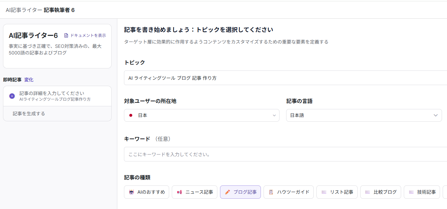Viewport: 447px width, 209px height.
Task: Click the robot icon on AIのおすすめ
Action: coord(131,192)
